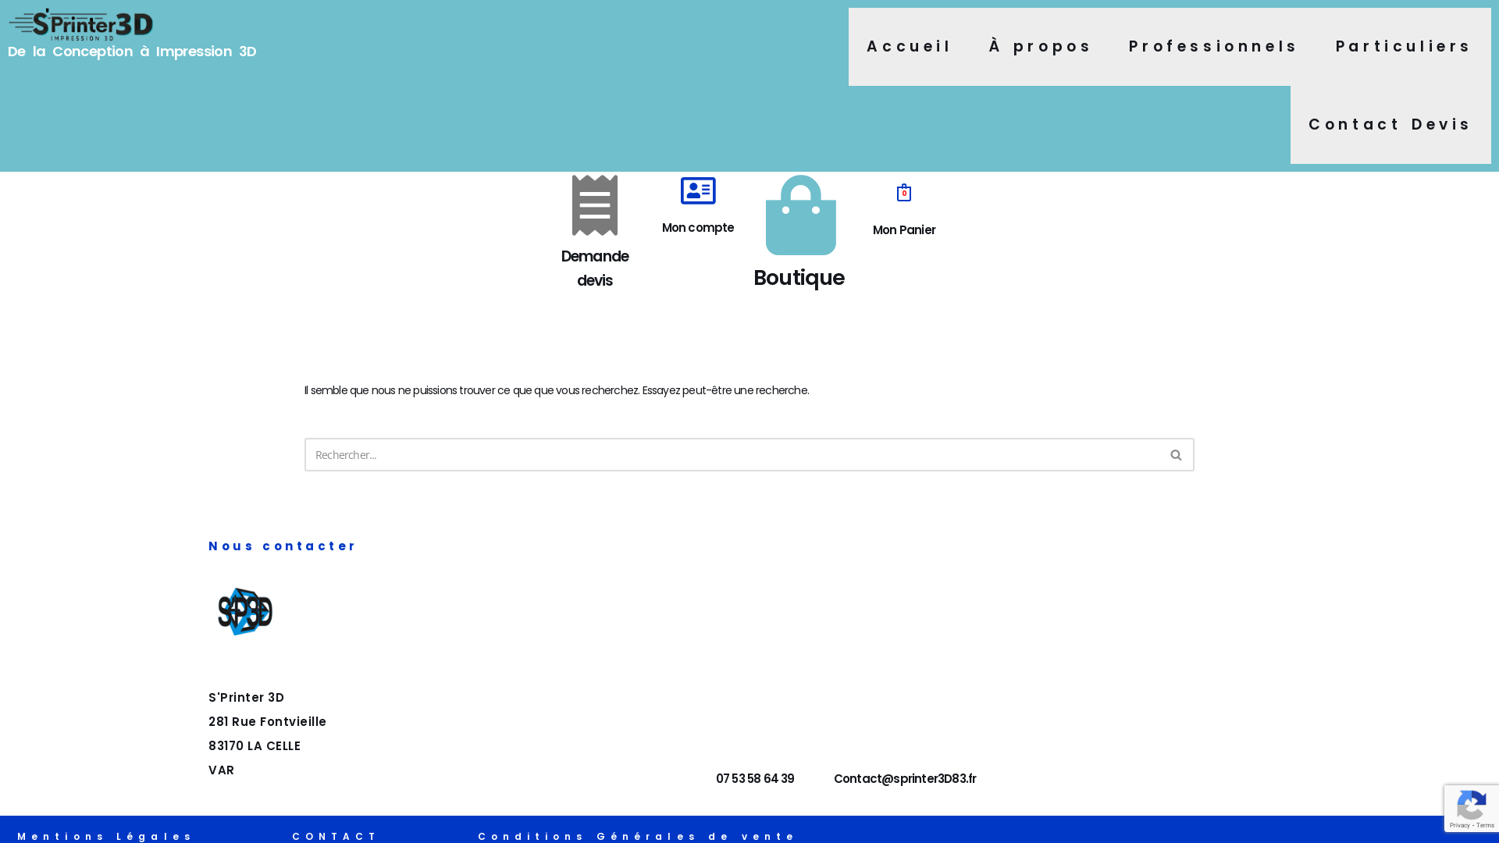This screenshot has width=1499, height=843.
Task: Click the Mentions Légales footer link
Action: (105, 836)
